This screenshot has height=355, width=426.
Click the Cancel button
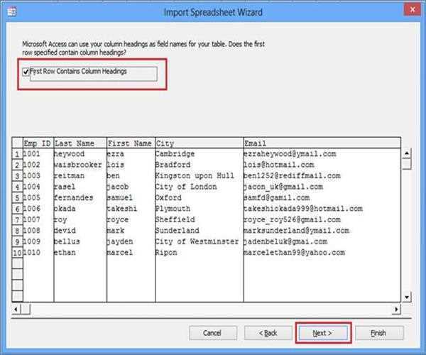tap(212, 332)
